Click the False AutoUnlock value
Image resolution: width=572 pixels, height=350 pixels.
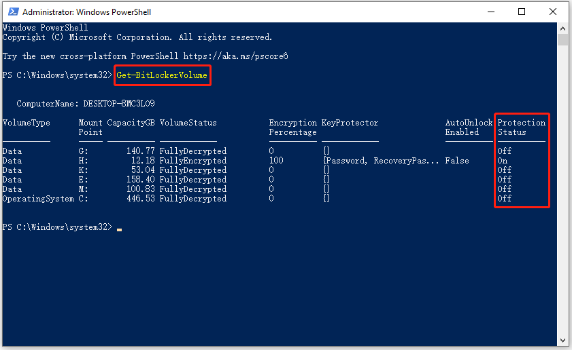coord(457,161)
